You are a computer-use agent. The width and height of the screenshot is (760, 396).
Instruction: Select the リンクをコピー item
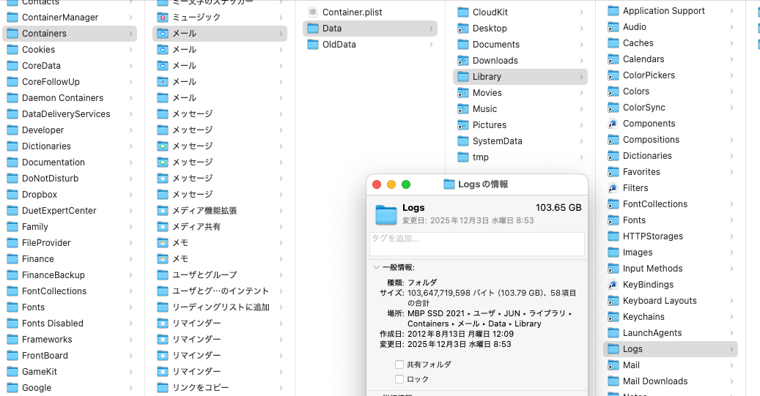pos(200,388)
